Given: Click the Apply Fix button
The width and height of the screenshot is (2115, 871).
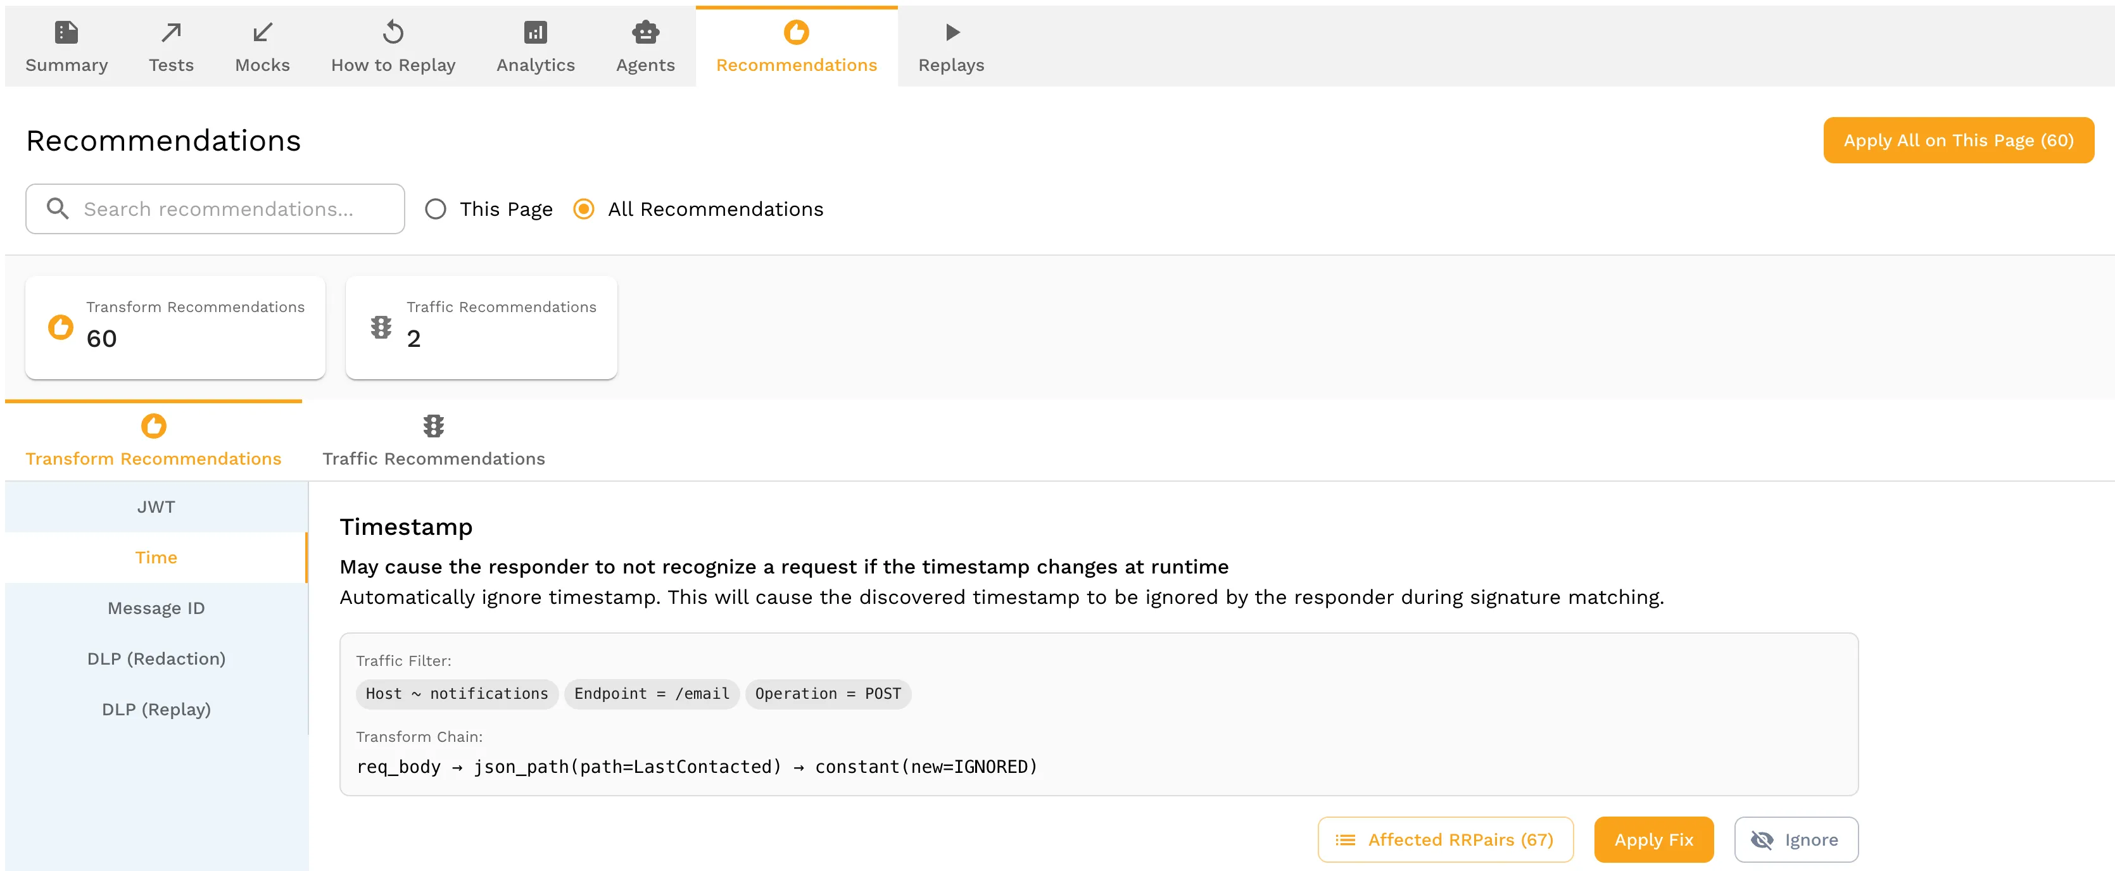Looking at the screenshot, I should point(1653,839).
